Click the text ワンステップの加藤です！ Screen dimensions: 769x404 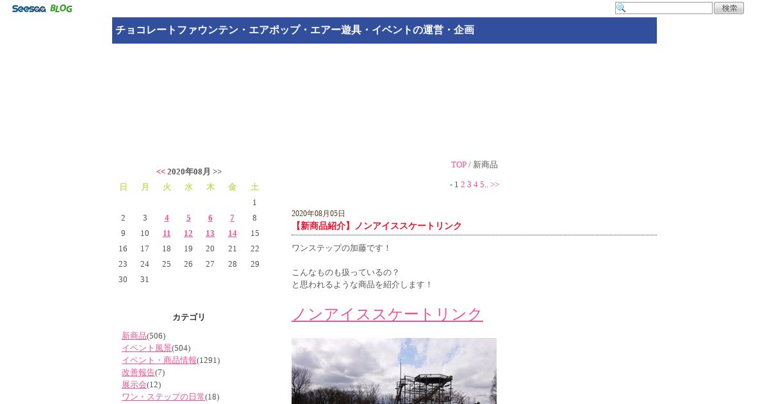pyautogui.click(x=341, y=248)
